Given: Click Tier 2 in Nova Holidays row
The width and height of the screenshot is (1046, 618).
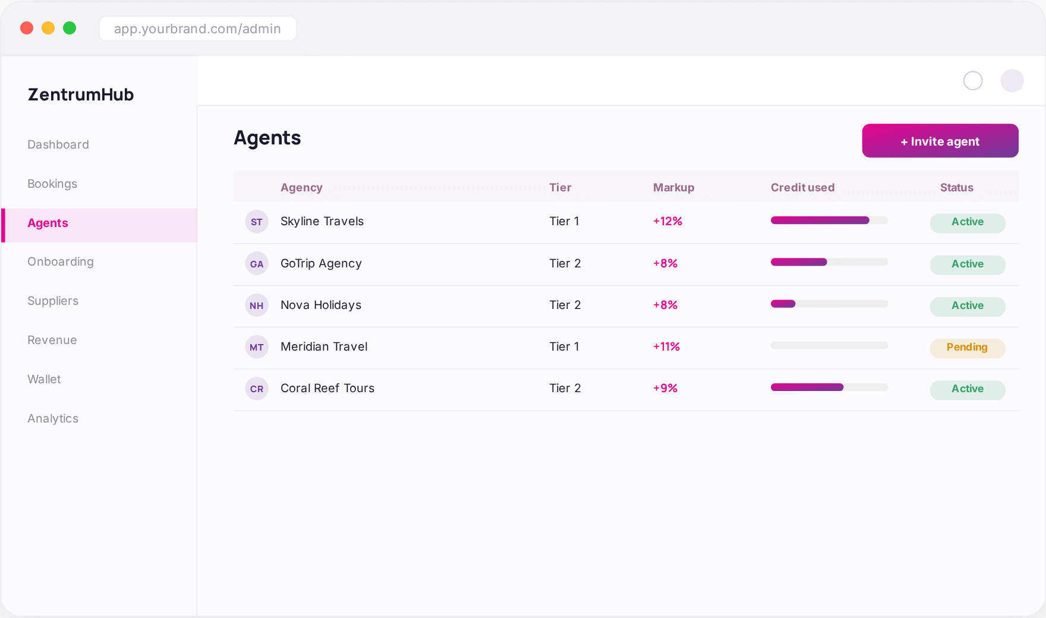Looking at the screenshot, I should [x=565, y=305].
